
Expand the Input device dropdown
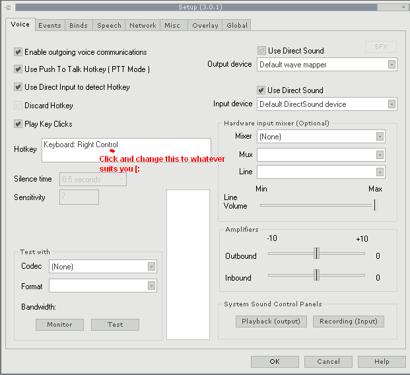[x=392, y=104]
